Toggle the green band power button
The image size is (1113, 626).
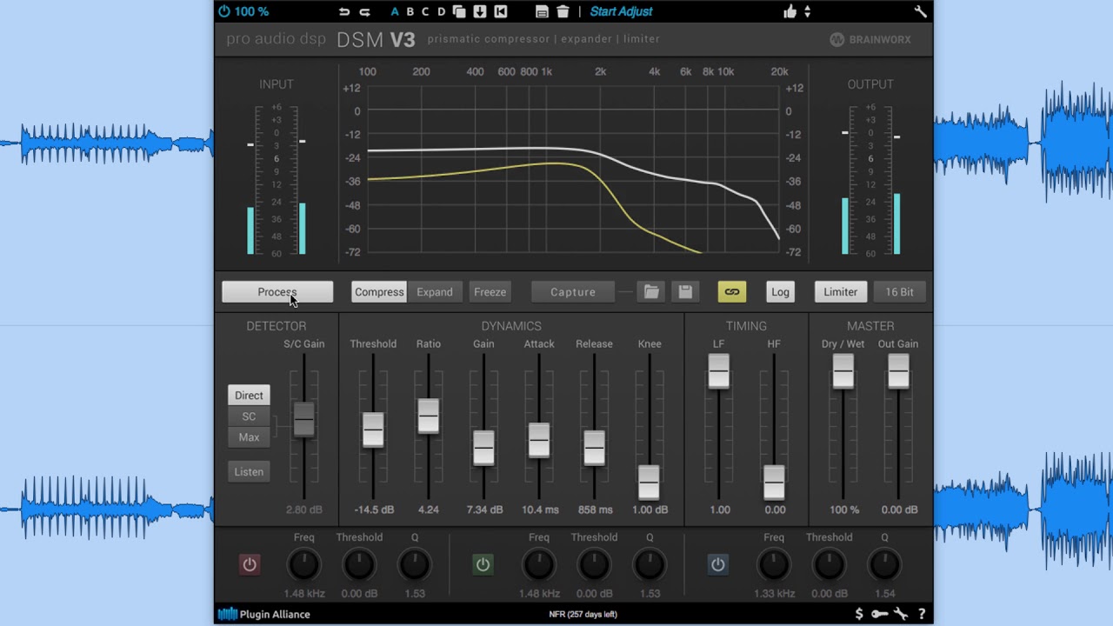pos(483,565)
